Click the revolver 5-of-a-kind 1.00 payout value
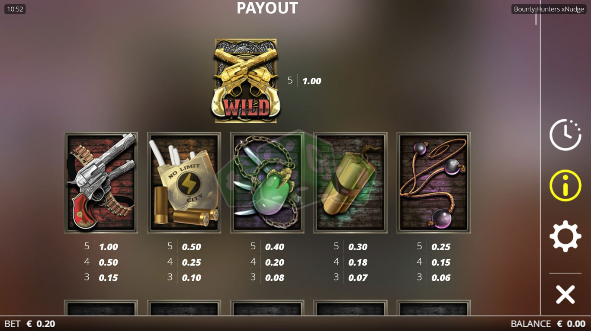This screenshot has width=591, height=331. click(108, 247)
